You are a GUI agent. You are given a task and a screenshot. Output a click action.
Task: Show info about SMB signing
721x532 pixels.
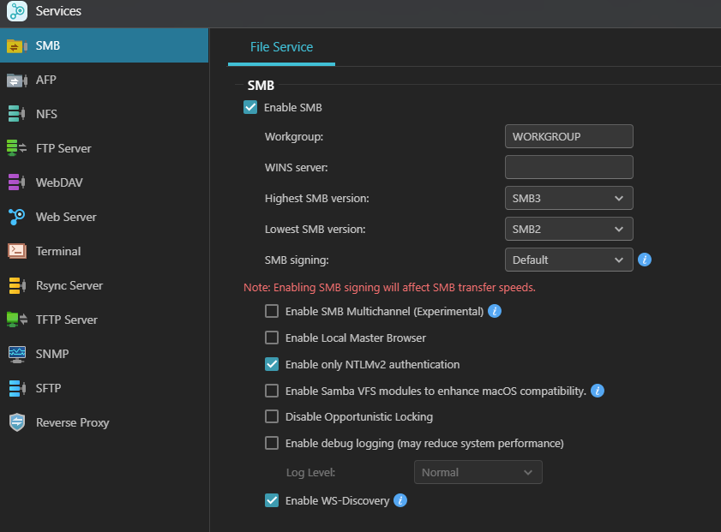click(644, 260)
